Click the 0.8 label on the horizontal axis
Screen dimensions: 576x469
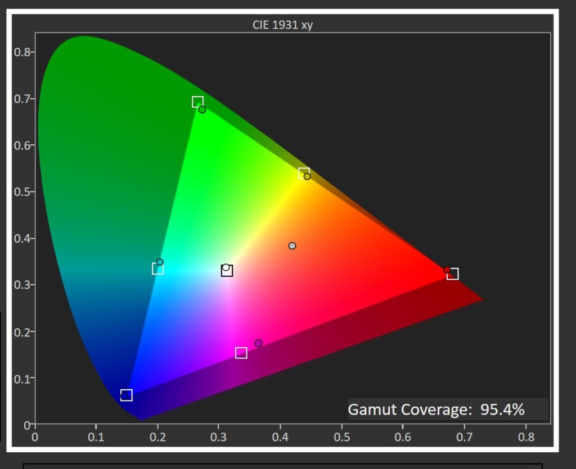[x=525, y=436]
